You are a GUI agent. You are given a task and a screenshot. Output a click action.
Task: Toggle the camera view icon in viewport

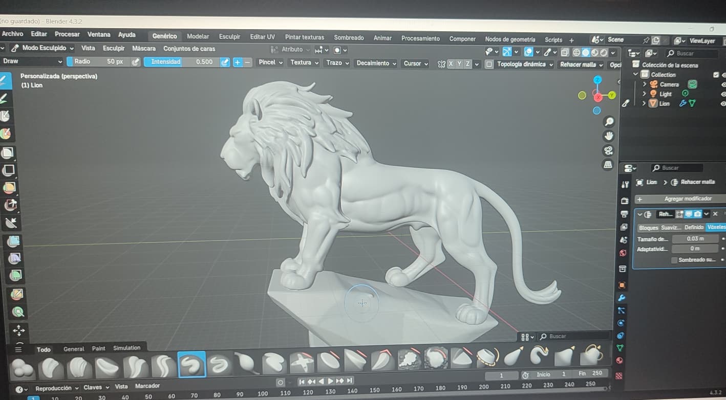point(608,150)
